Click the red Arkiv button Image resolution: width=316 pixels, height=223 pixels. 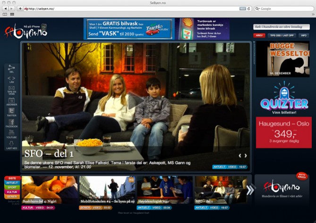259,35
